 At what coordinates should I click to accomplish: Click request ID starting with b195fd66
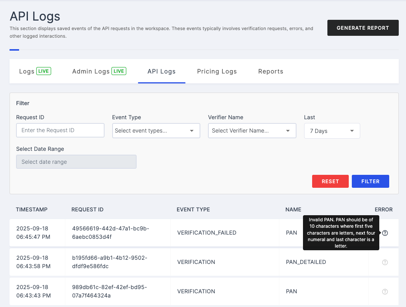click(x=110, y=262)
